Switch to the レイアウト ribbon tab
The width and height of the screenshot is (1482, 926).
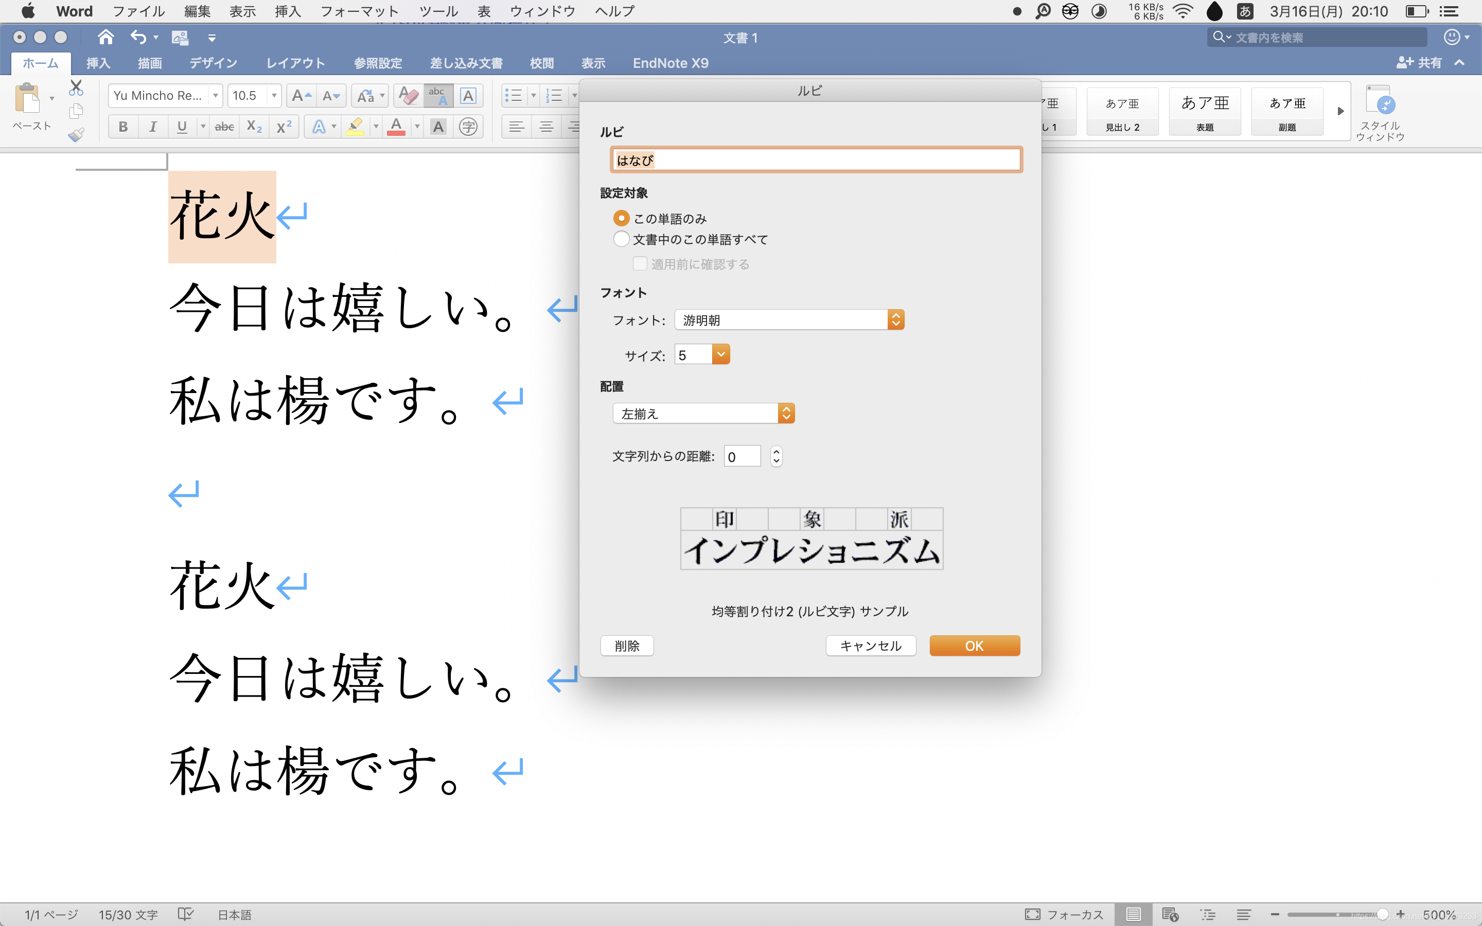click(295, 63)
